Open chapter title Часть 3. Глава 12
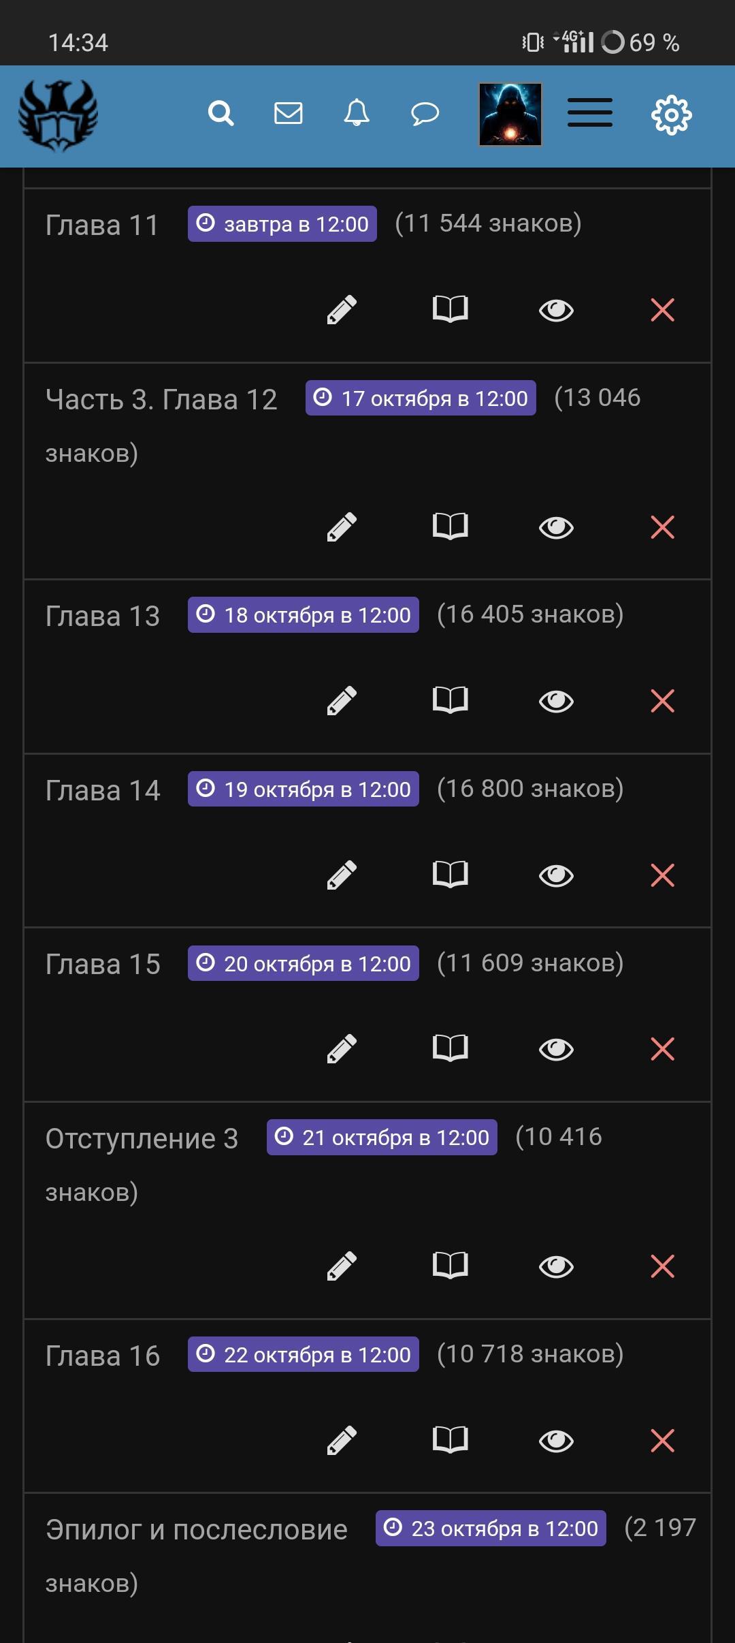Viewport: 735px width, 1643px height. (161, 399)
